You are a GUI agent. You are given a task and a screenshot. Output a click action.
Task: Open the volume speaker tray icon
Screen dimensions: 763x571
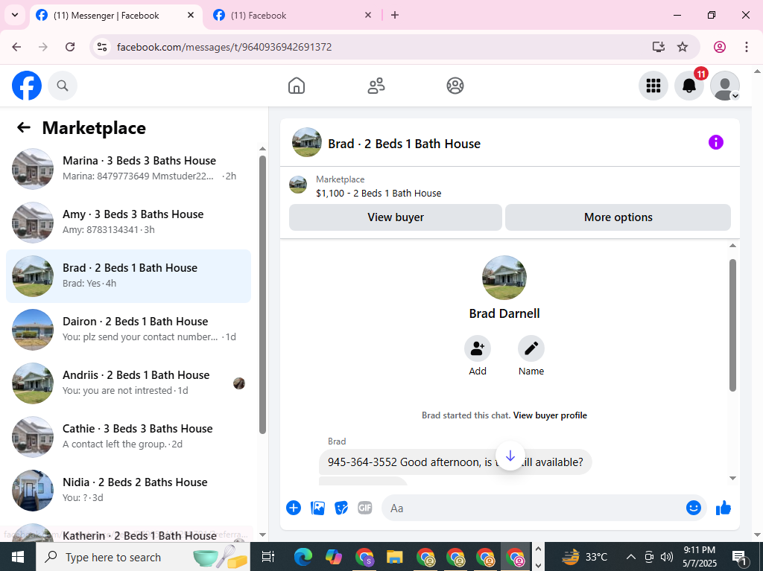(x=667, y=558)
